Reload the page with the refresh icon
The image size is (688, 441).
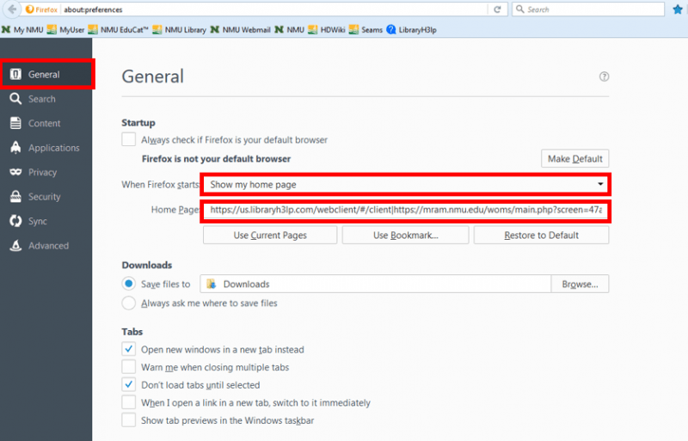coord(497,9)
